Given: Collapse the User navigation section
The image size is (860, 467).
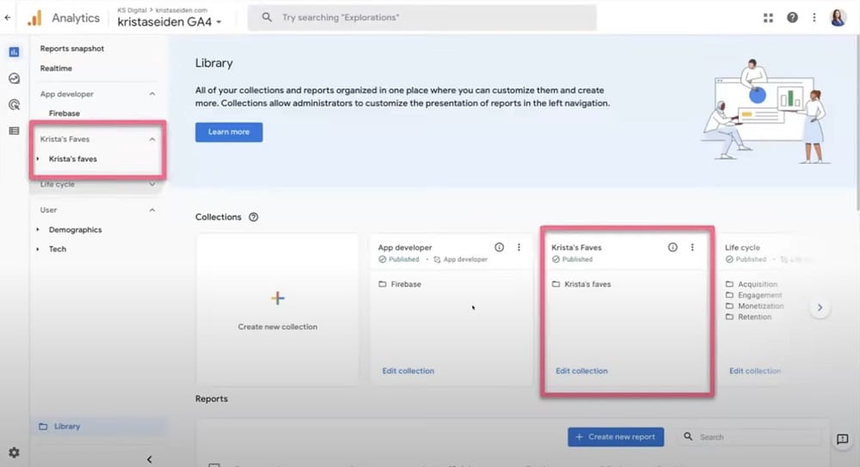Looking at the screenshot, I should coord(152,210).
